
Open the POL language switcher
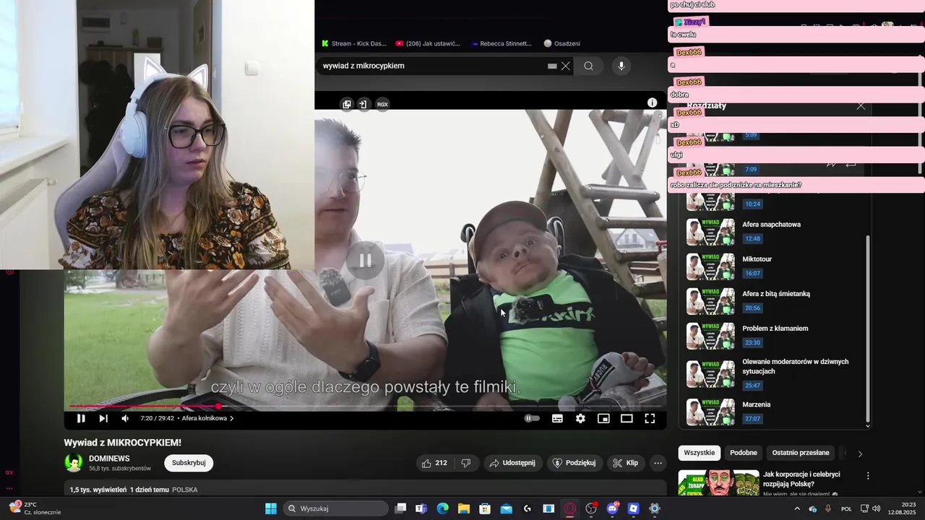pos(846,508)
